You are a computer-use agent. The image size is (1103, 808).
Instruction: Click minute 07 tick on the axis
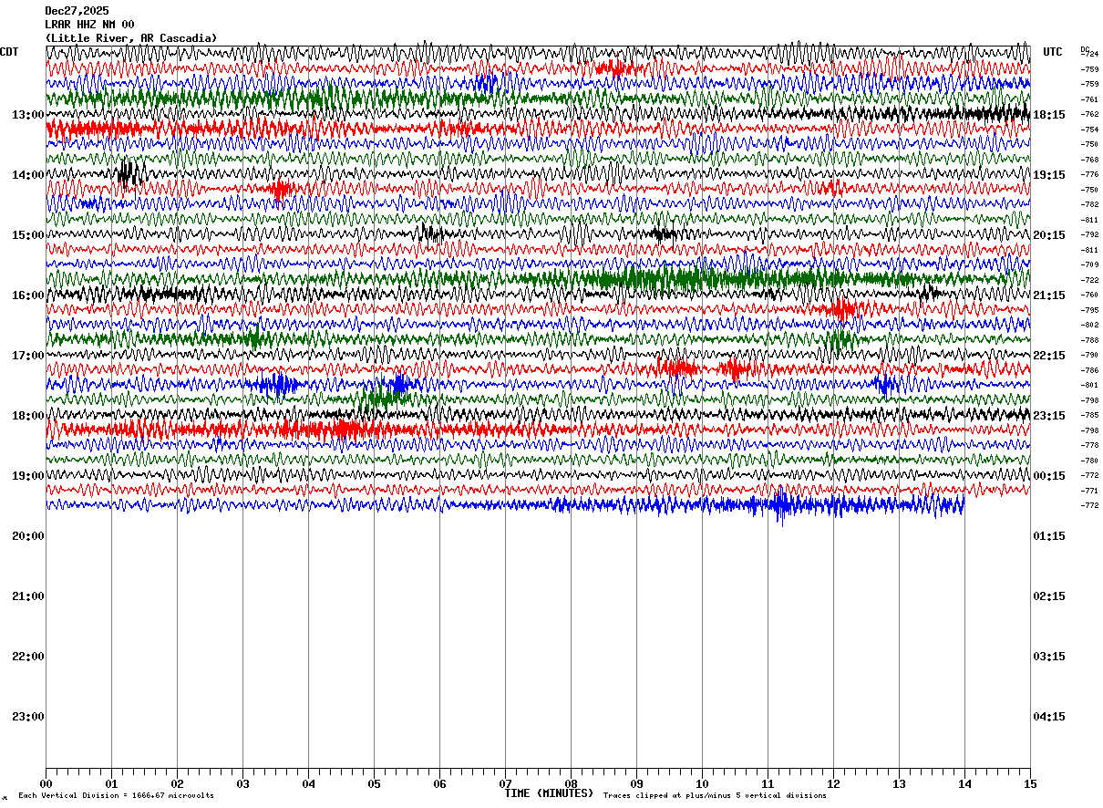pos(505,783)
